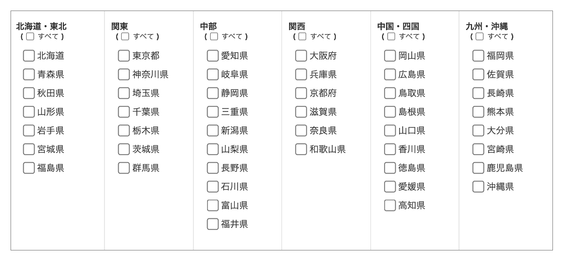The image size is (564, 261).
Task: Select the 福岡県 checkbox
Action: 478,56
